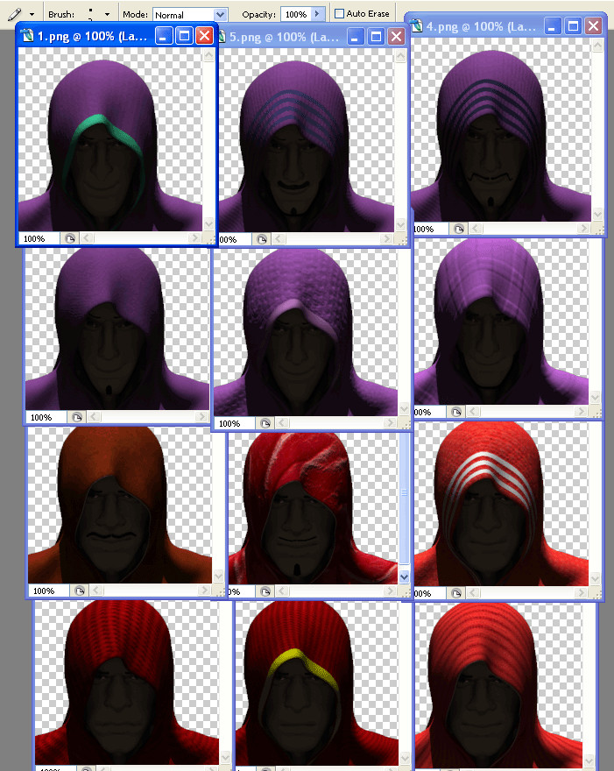Image resolution: width=614 pixels, height=771 pixels.
Task: Open the Brush preset picker dropdown
Action: click(107, 14)
